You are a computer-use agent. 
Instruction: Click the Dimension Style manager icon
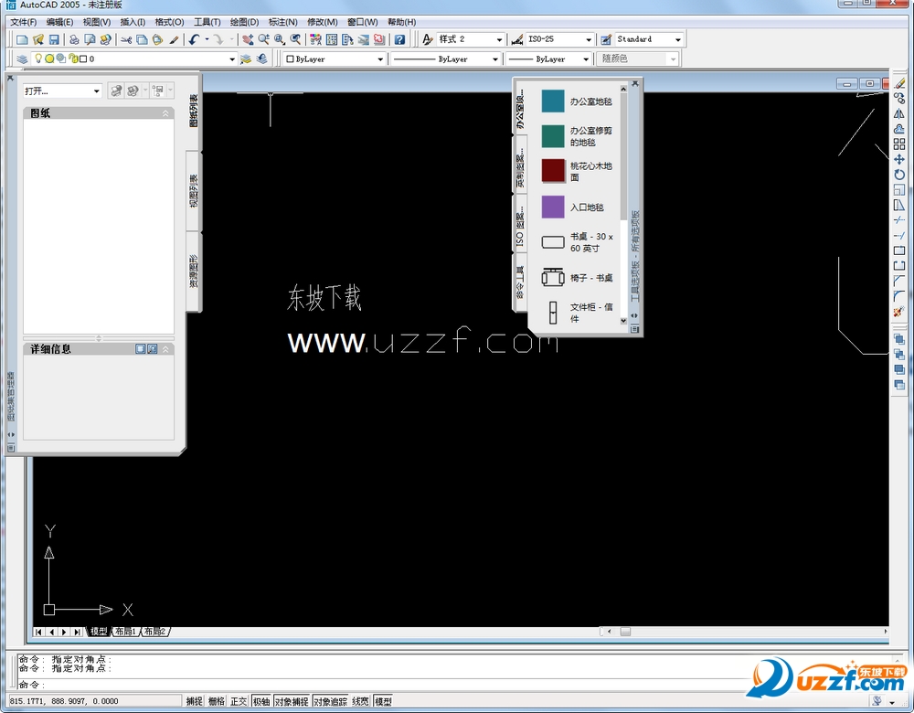tap(516, 39)
